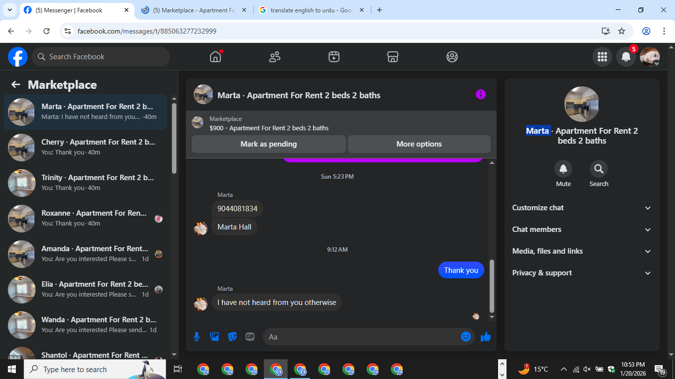The height and width of the screenshot is (379, 675).
Task: Open the Trinity conversation
Action: pos(85,183)
